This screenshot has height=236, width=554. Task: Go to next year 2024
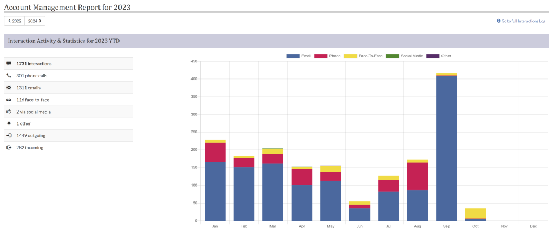tap(35, 21)
